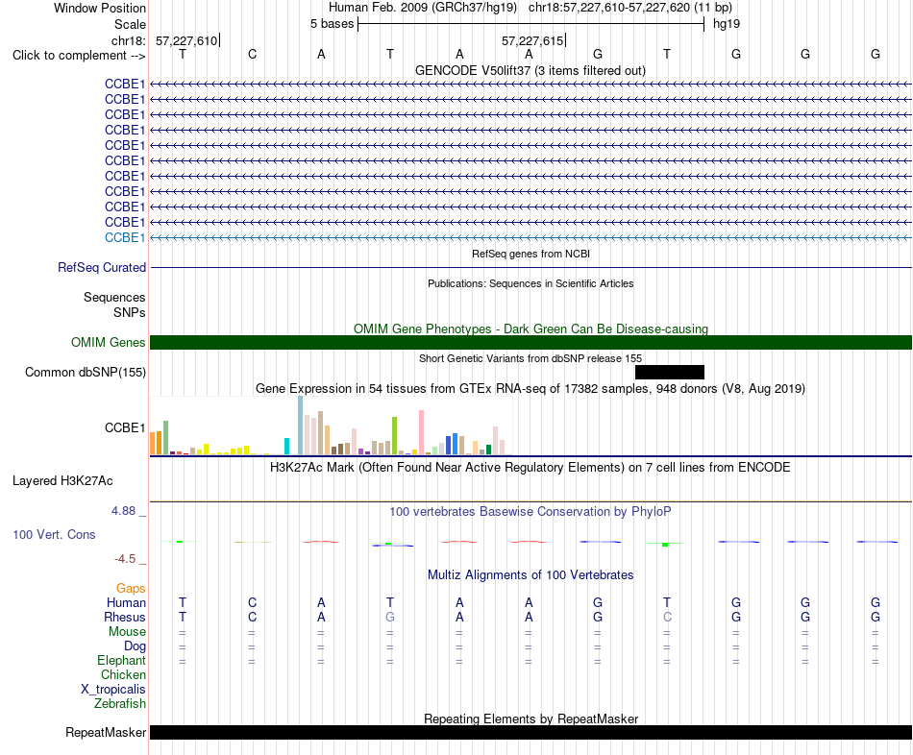Click the tall pink bar in the GTEx chart
The height and width of the screenshot is (755, 913).
pos(422,432)
